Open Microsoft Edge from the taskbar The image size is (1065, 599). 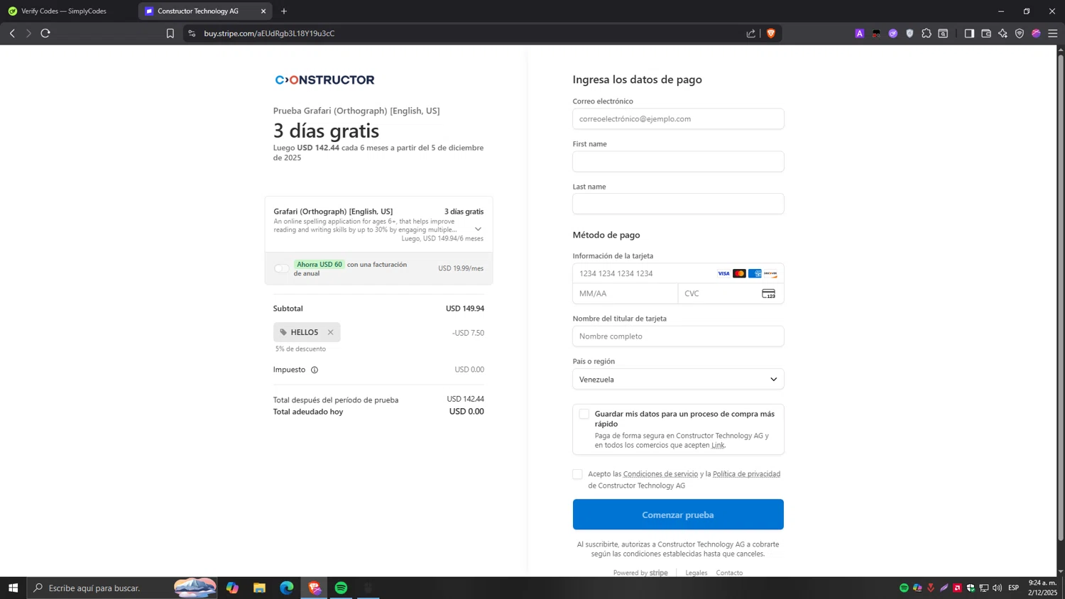click(x=287, y=588)
